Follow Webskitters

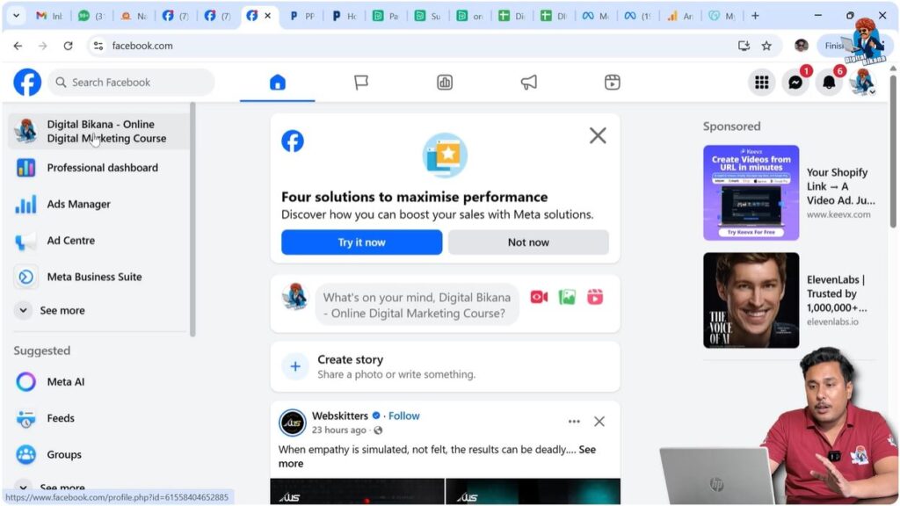pyautogui.click(x=404, y=416)
